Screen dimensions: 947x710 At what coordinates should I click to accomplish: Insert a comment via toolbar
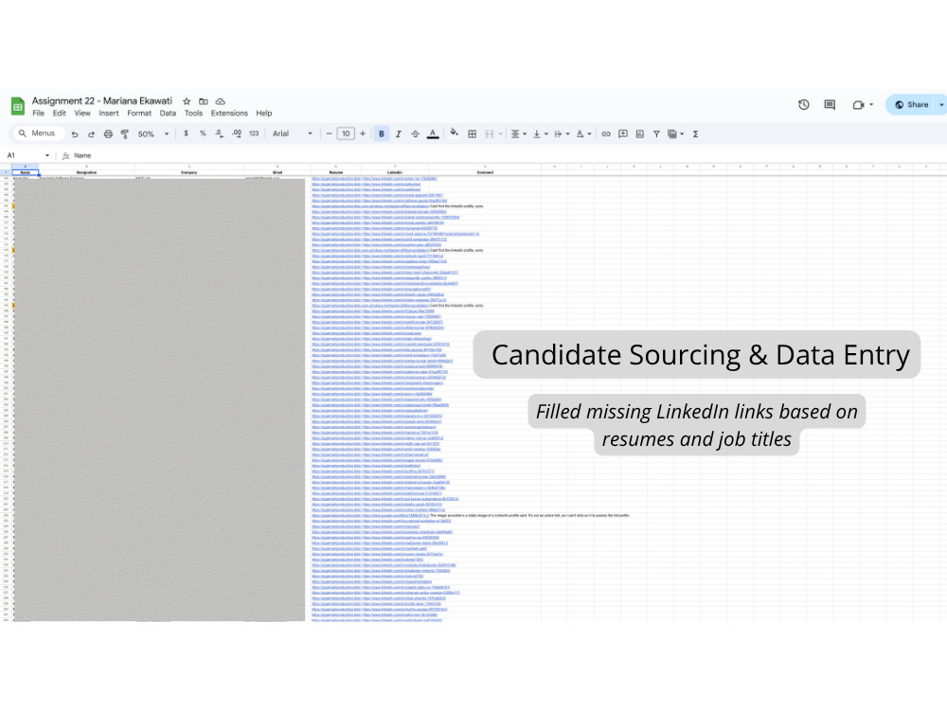click(x=623, y=134)
